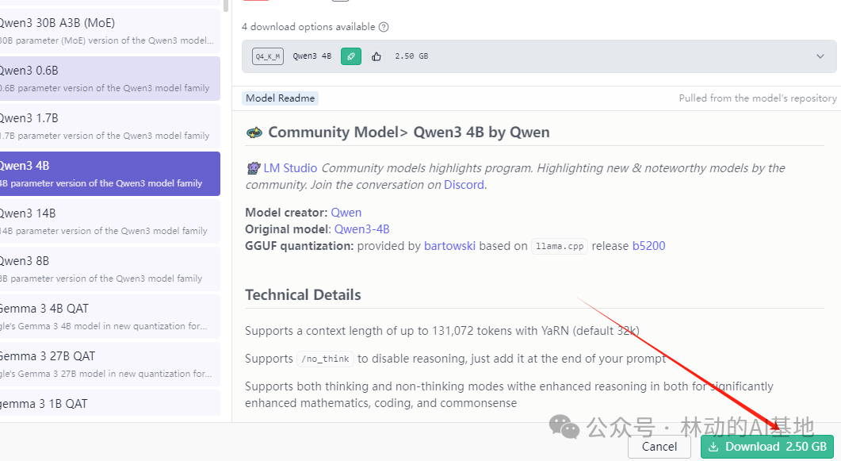Click 'Pulled from the model's repository' text

(757, 98)
